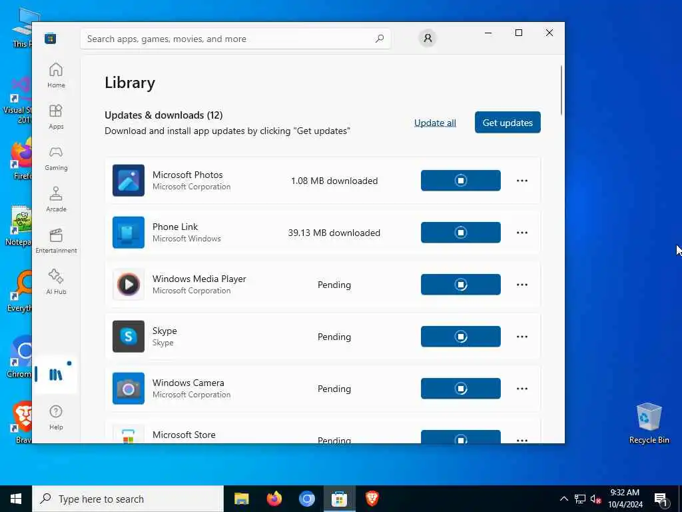This screenshot has width=682, height=512.
Task: Open more options for Windows Camera
Action: point(522,389)
